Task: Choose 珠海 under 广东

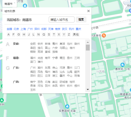Action: [77, 76]
